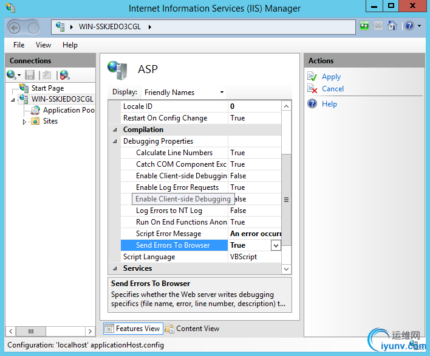Viewport: 430px width, 356px height.
Task: Click Cancel in Actions pane
Action: [x=333, y=89]
